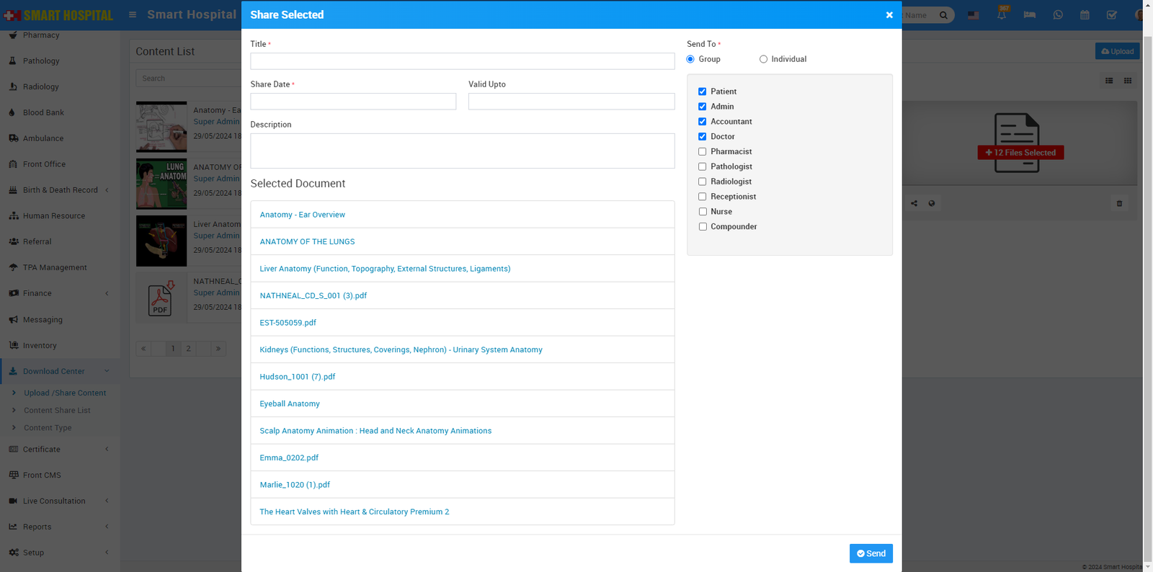Click the notification bell icon
Screen dimensions: 1153x572
pyautogui.click(x=1002, y=15)
